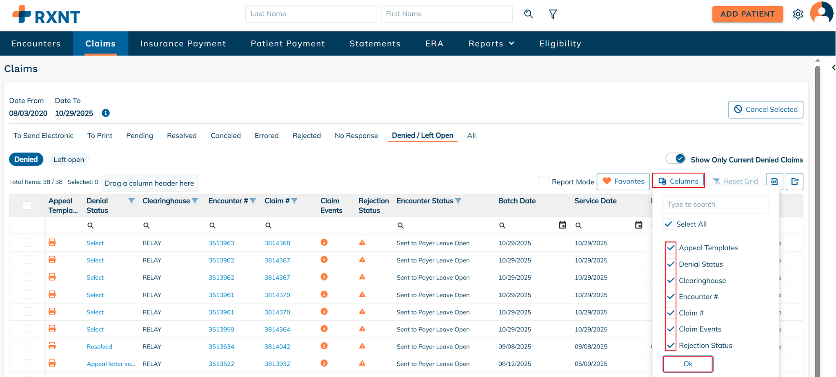Open the Encounter Status column filter
The height and width of the screenshot is (377, 836).
[458, 201]
